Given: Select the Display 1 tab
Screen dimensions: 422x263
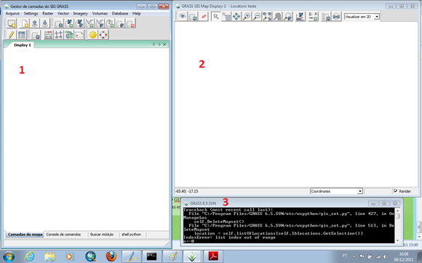Looking at the screenshot, I should [23, 45].
